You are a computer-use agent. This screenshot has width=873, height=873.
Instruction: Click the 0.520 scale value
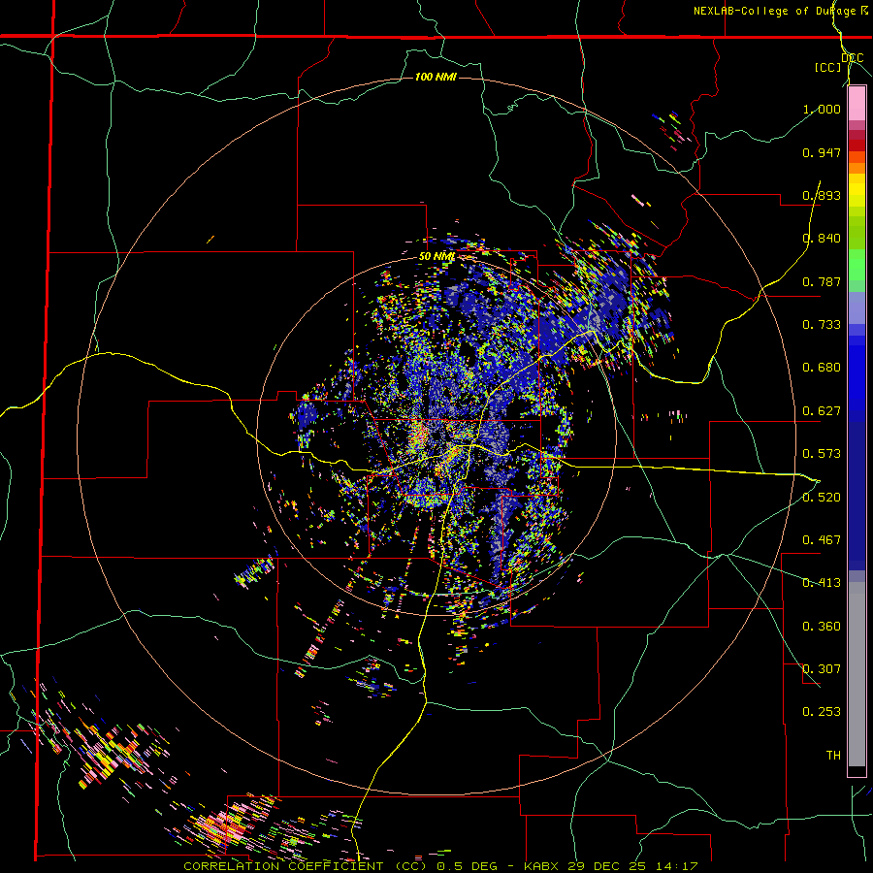822,498
